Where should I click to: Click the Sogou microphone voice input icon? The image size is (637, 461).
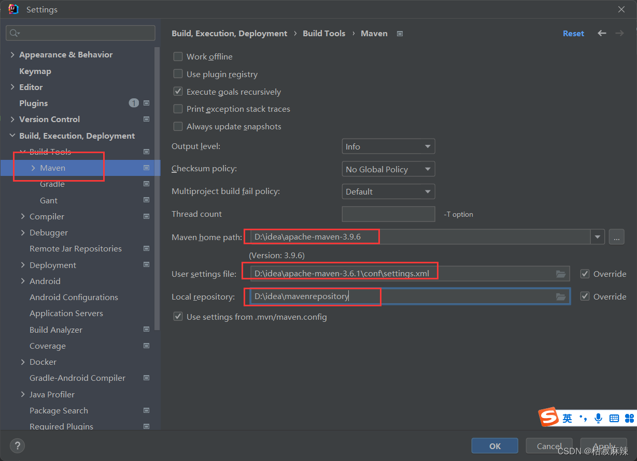pos(599,418)
